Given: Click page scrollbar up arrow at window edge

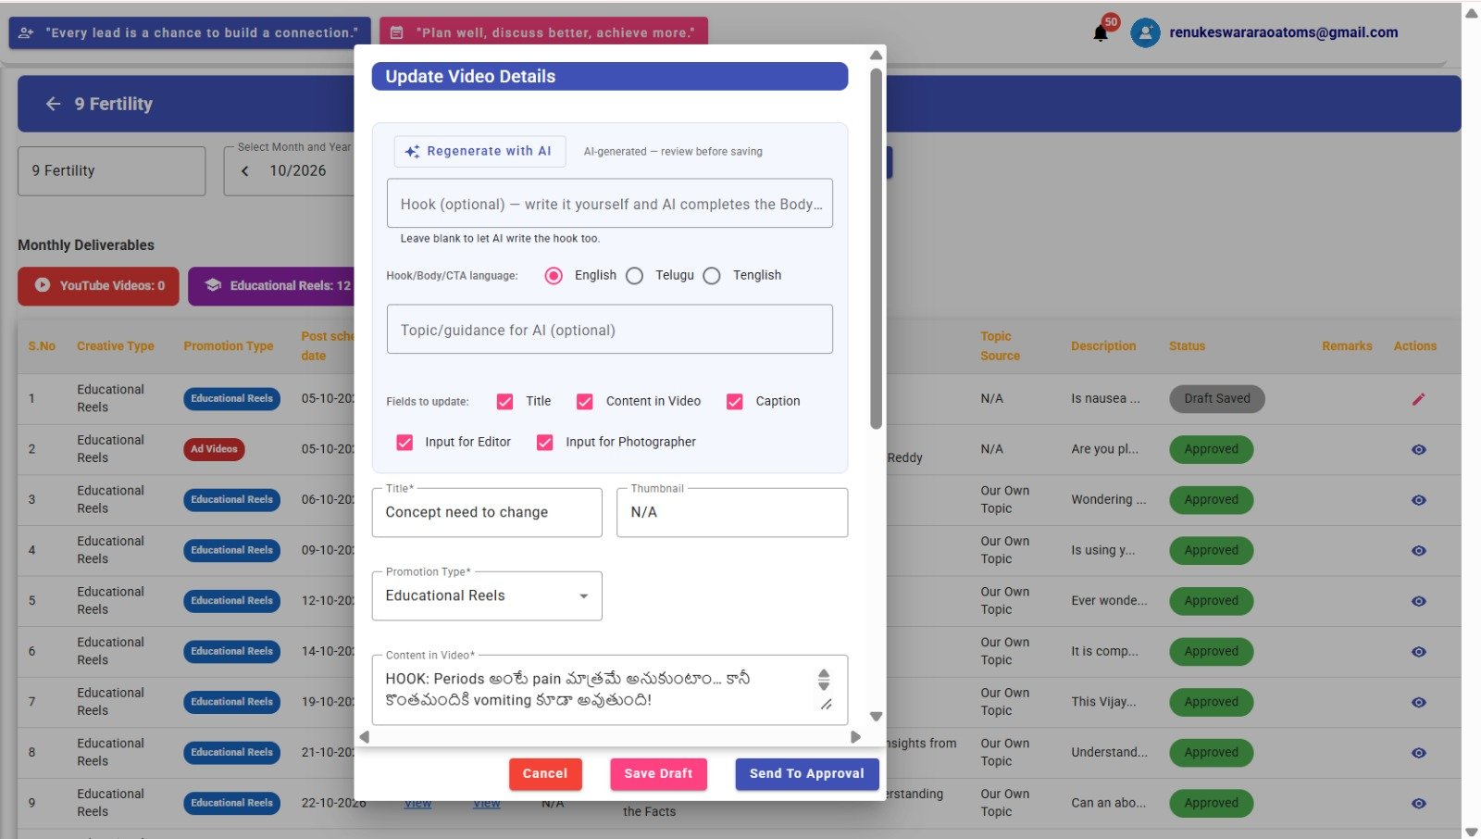Looking at the screenshot, I should pos(1472,13).
